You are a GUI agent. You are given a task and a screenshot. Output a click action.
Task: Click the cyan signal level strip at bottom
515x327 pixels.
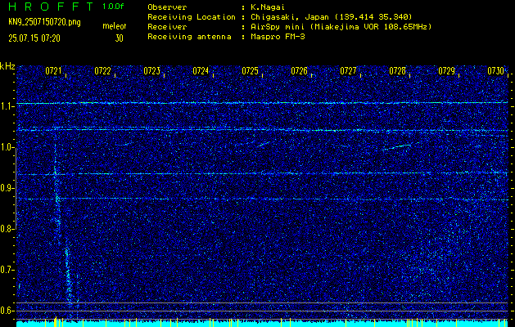(263, 324)
